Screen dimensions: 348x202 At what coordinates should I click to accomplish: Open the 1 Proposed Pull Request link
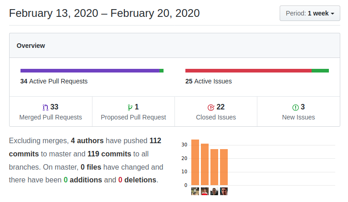tap(133, 112)
